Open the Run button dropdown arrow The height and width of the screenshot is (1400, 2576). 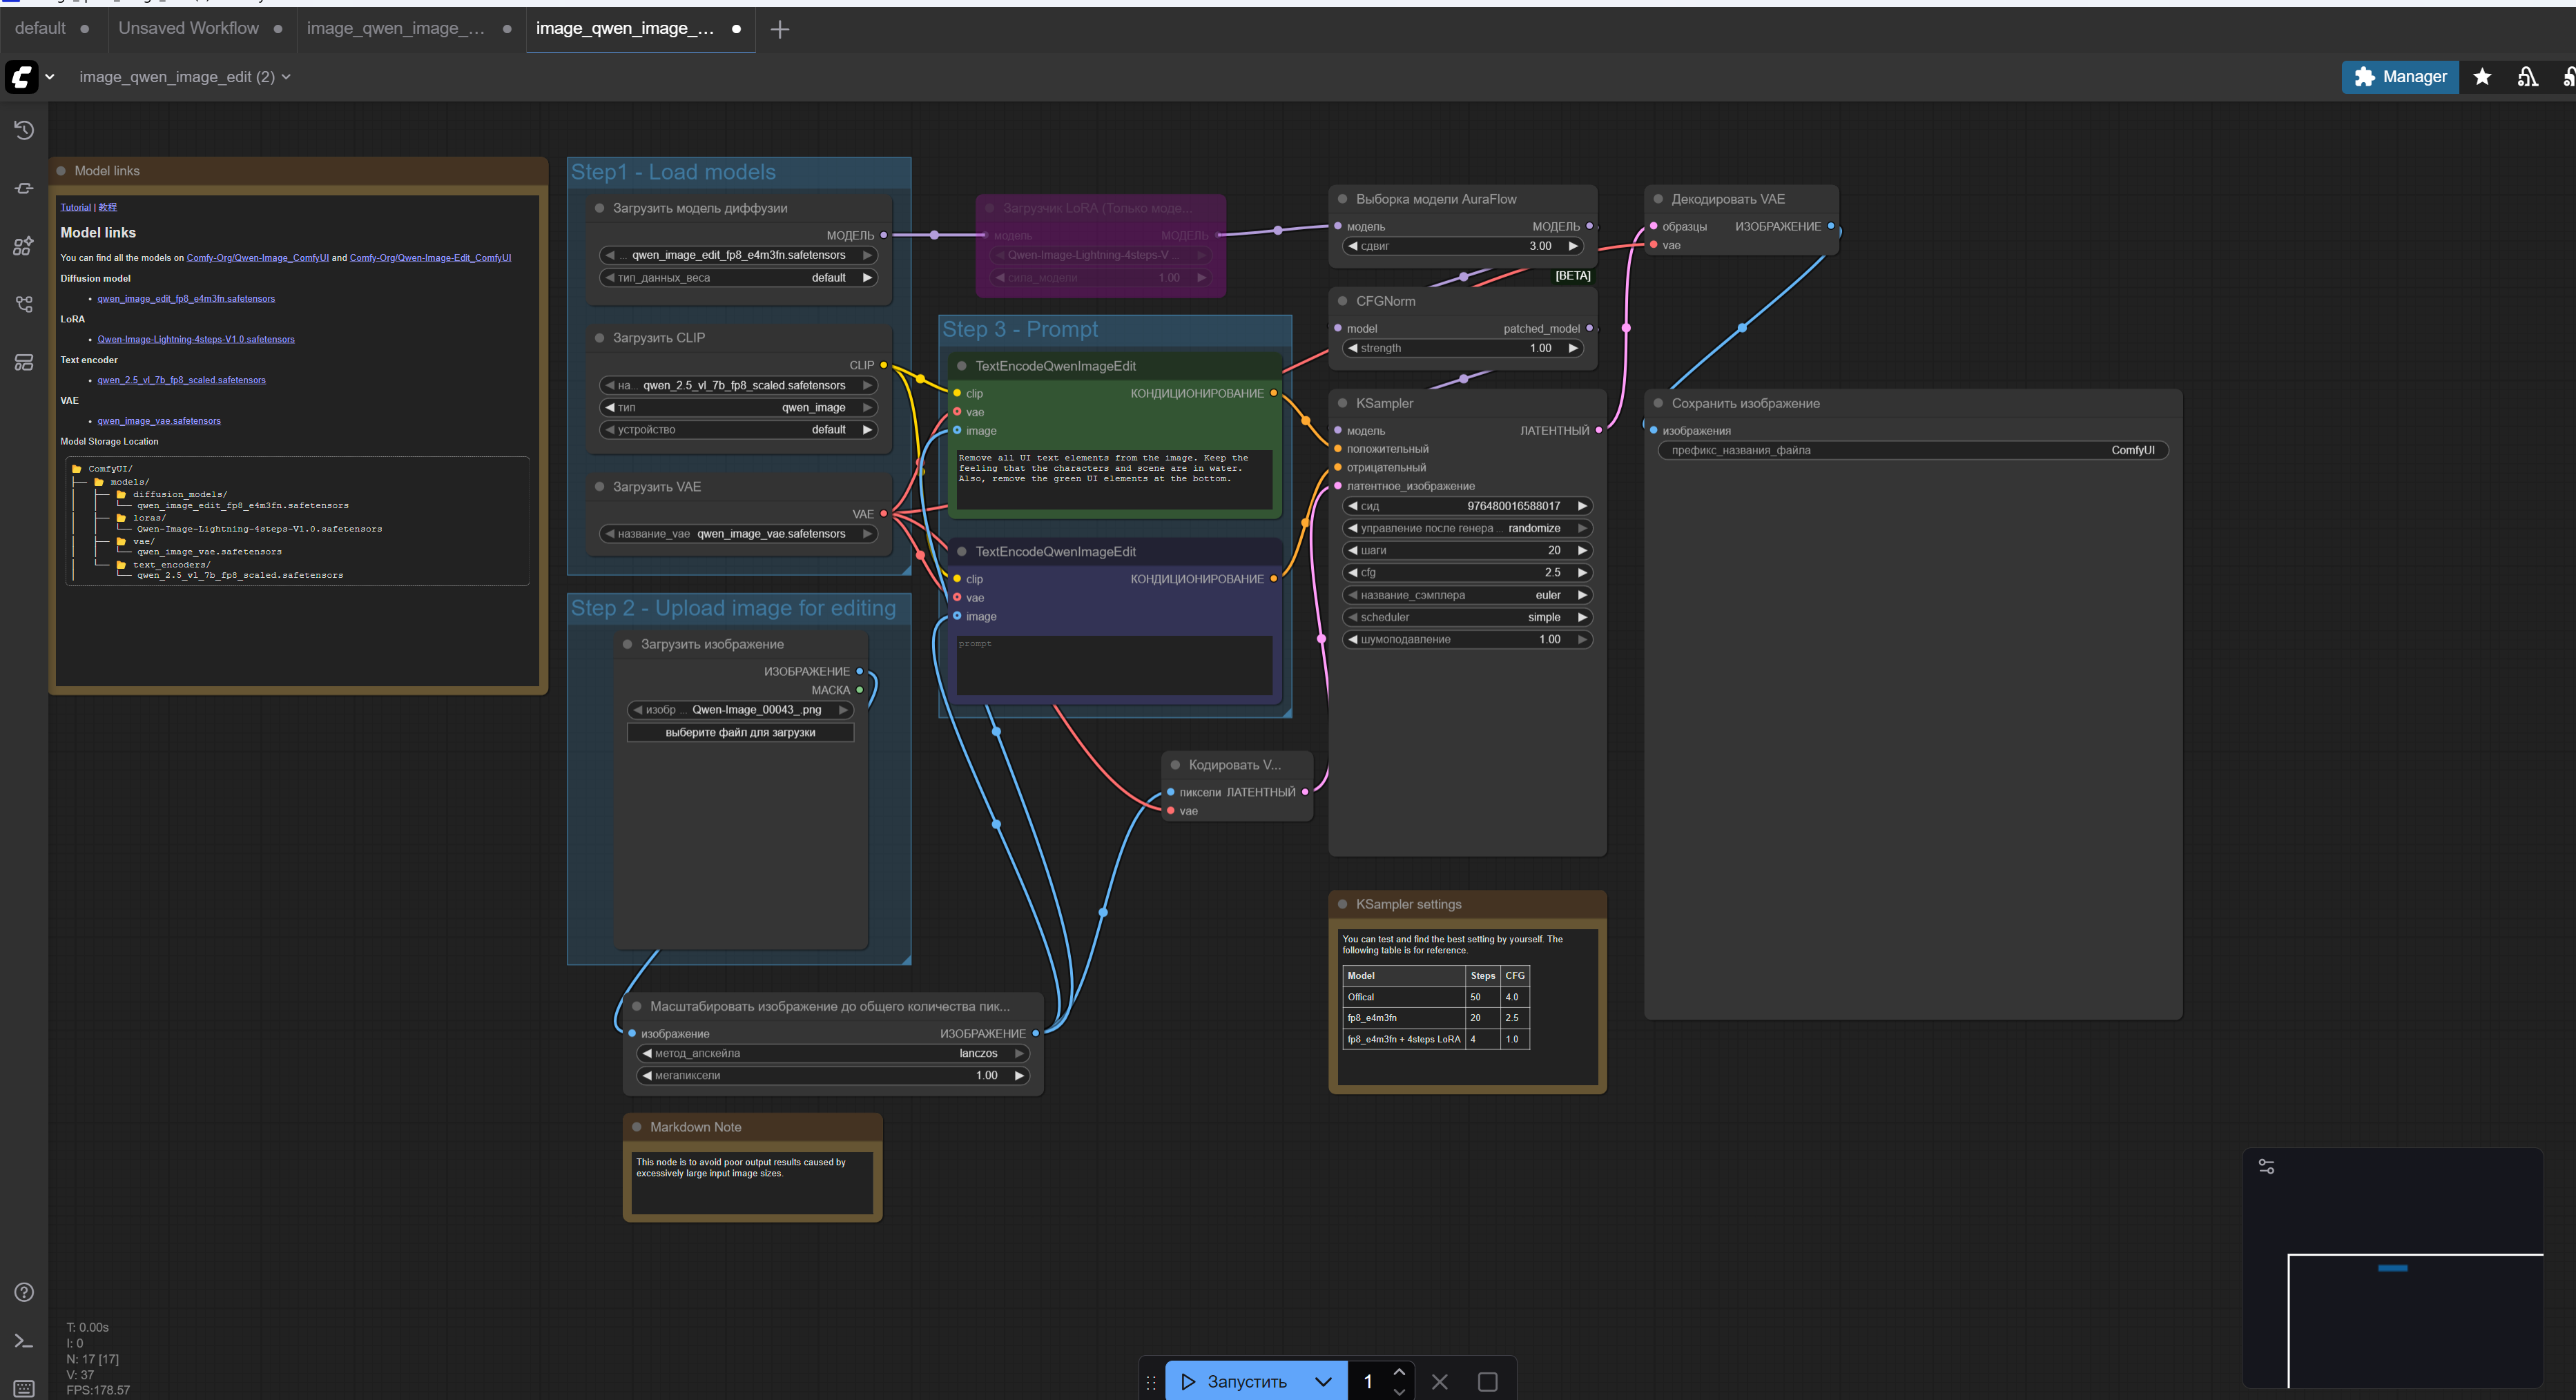[1323, 1381]
